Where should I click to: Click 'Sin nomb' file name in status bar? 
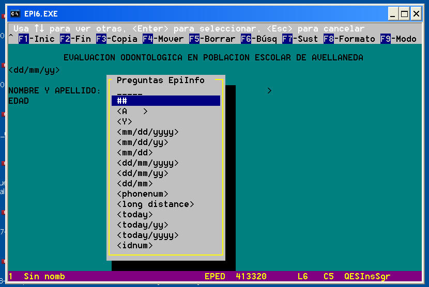click(44, 276)
